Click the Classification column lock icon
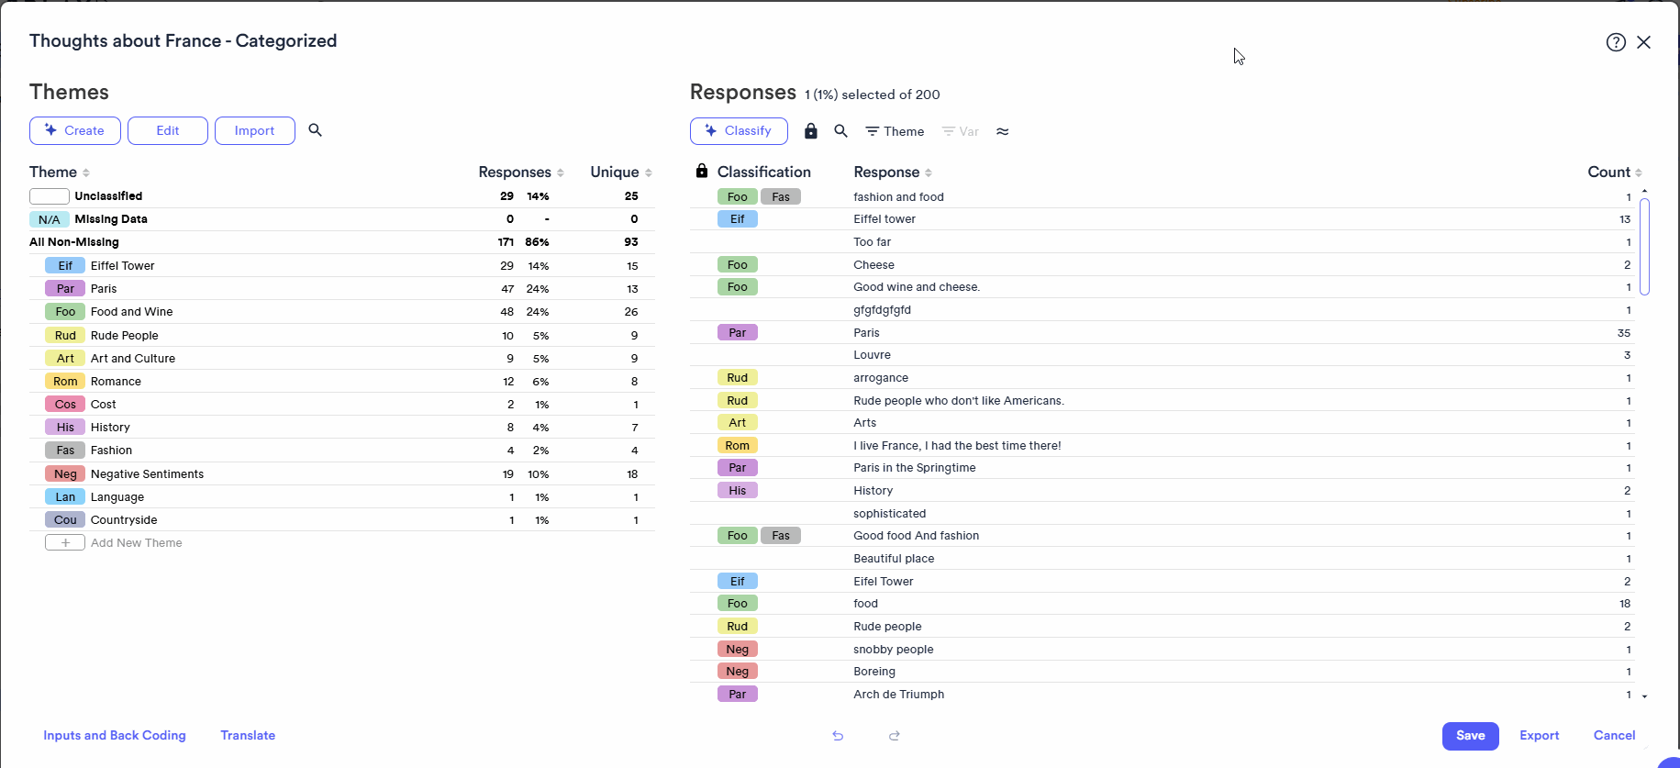The image size is (1680, 768). 702,171
